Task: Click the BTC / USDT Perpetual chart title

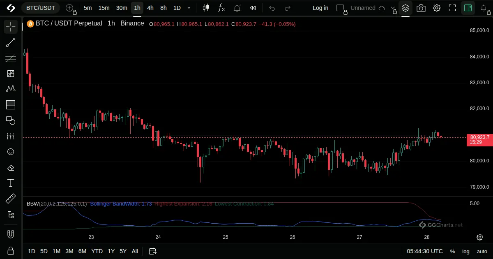Action: (69, 23)
